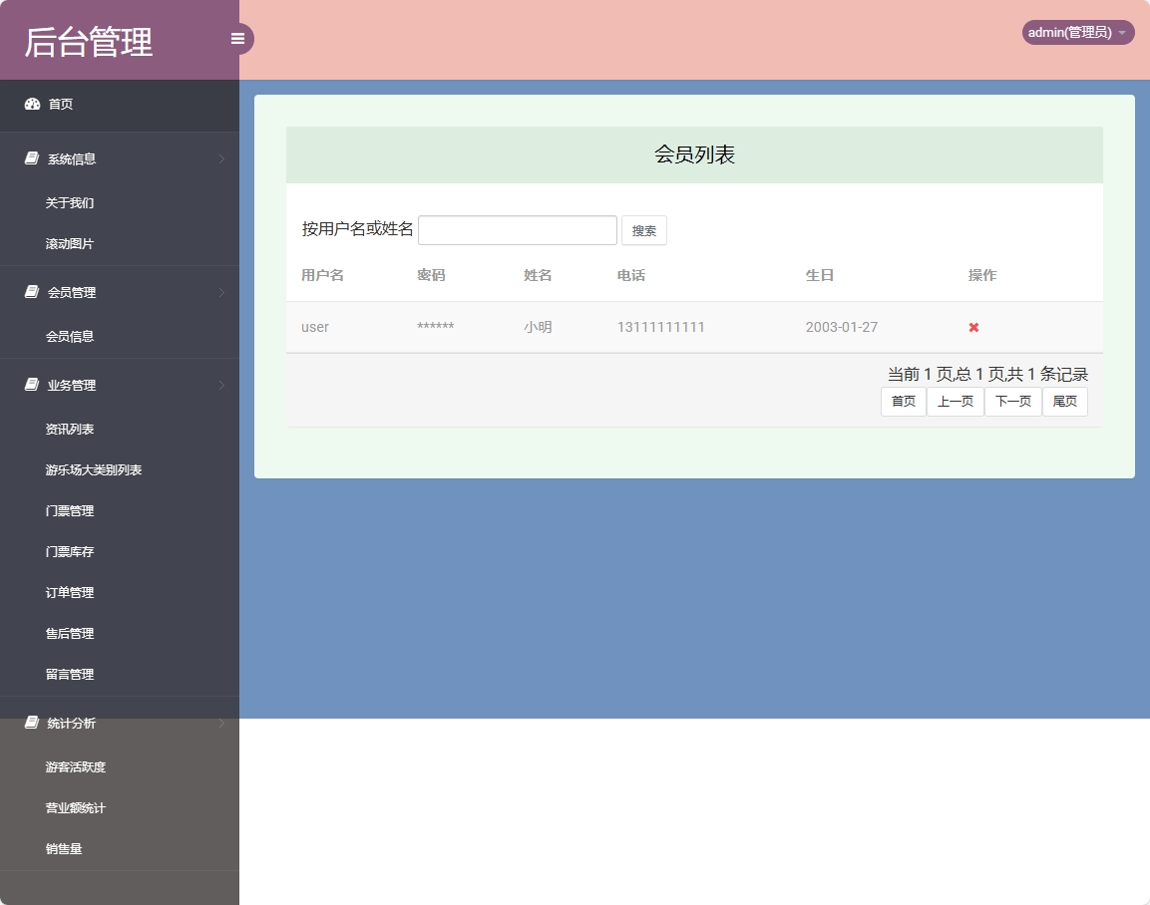1150x905 pixels.
Task: Click the 搜索 search button
Action: point(643,230)
